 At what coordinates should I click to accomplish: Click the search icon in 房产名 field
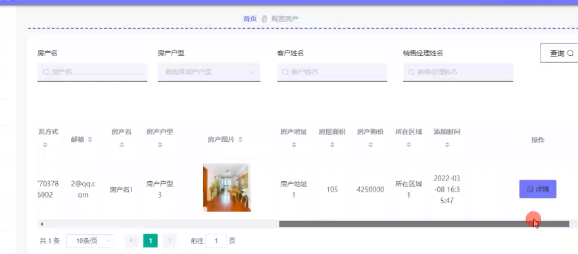[x=46, y=72]
